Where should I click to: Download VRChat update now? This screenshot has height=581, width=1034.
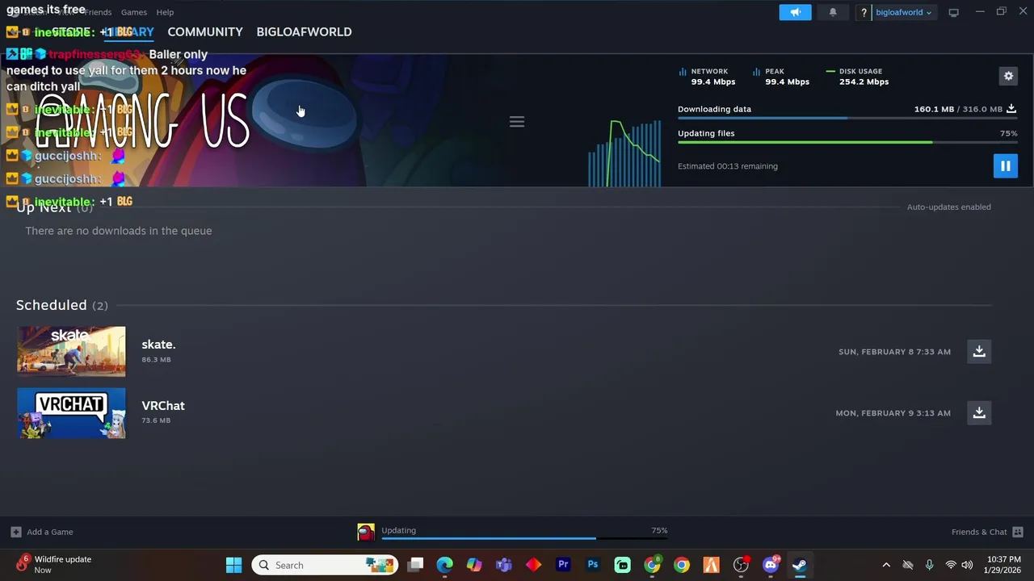coord(979,412)
